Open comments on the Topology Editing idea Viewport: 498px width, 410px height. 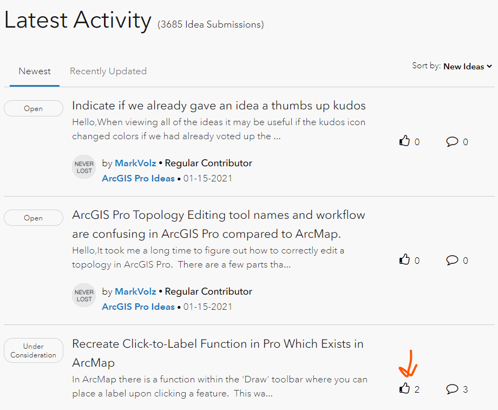pyautogui.click(x=452, y=260)
